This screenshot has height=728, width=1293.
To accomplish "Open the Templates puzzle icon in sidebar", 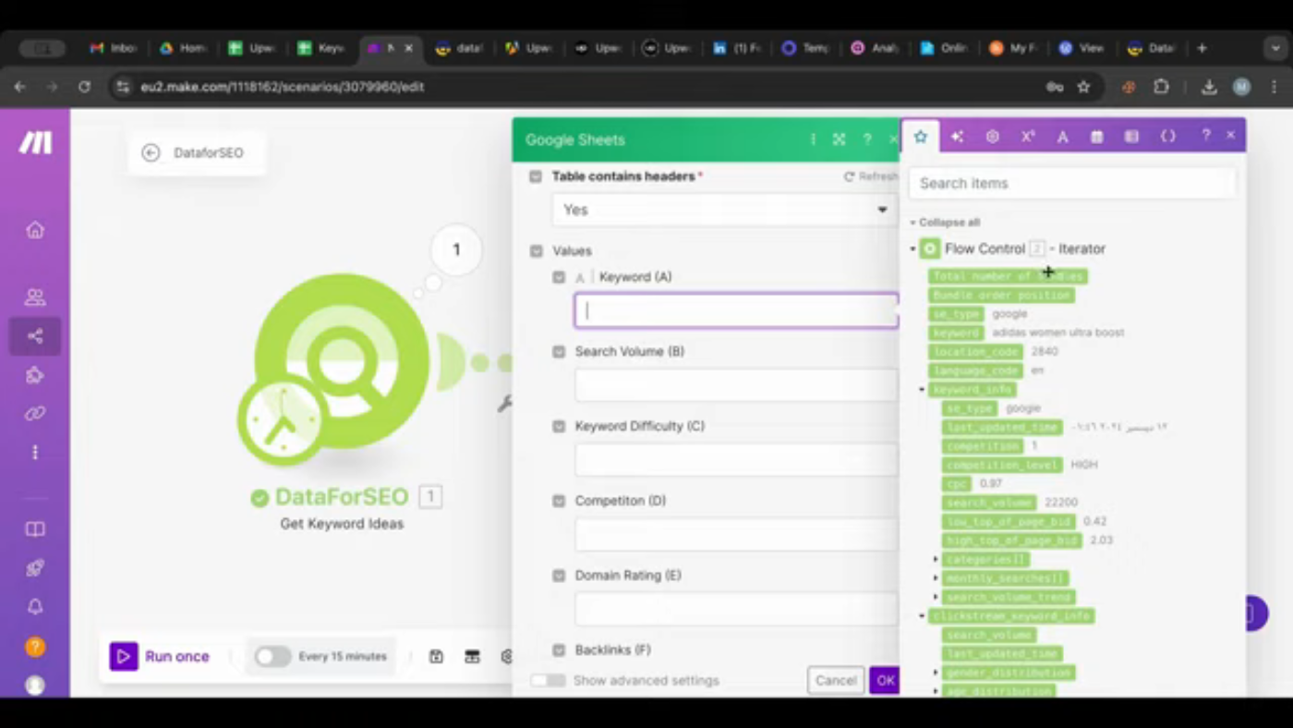I will [x=35, y=375].
